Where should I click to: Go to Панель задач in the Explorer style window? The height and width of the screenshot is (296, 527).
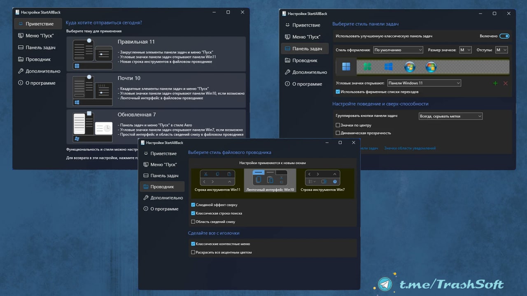162,176
